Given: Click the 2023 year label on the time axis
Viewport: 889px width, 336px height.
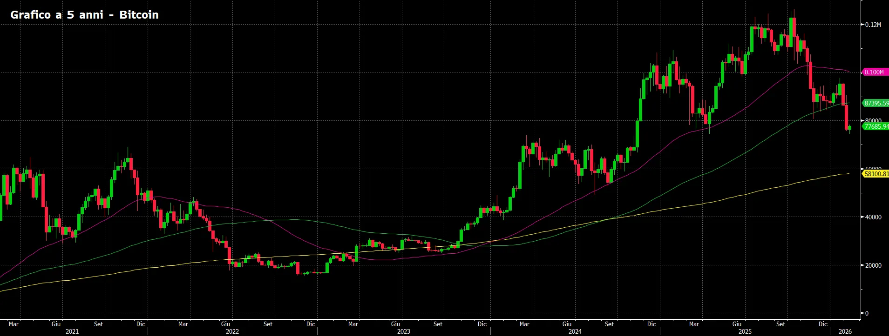Looking at the screenshot, I should coord(403,331).
